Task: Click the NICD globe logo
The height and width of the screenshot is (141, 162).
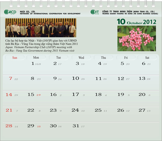Action: (x=10, y=12)
